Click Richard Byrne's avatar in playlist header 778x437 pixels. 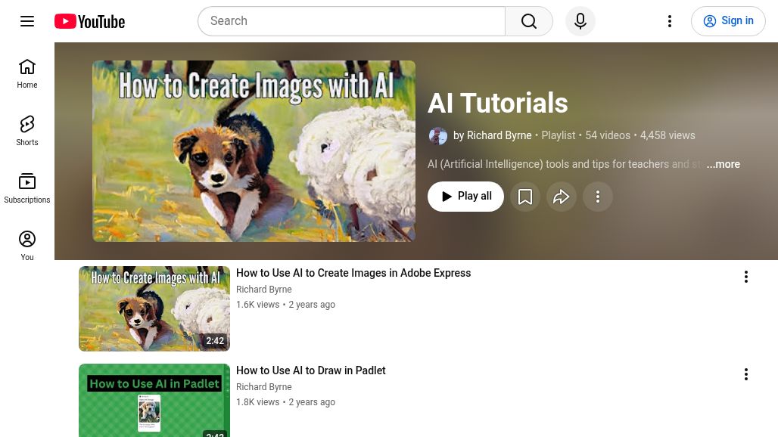[x=438, y=136]
